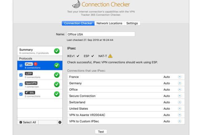
Task: Select the United States connection row
Action: (x=114, y=109)
